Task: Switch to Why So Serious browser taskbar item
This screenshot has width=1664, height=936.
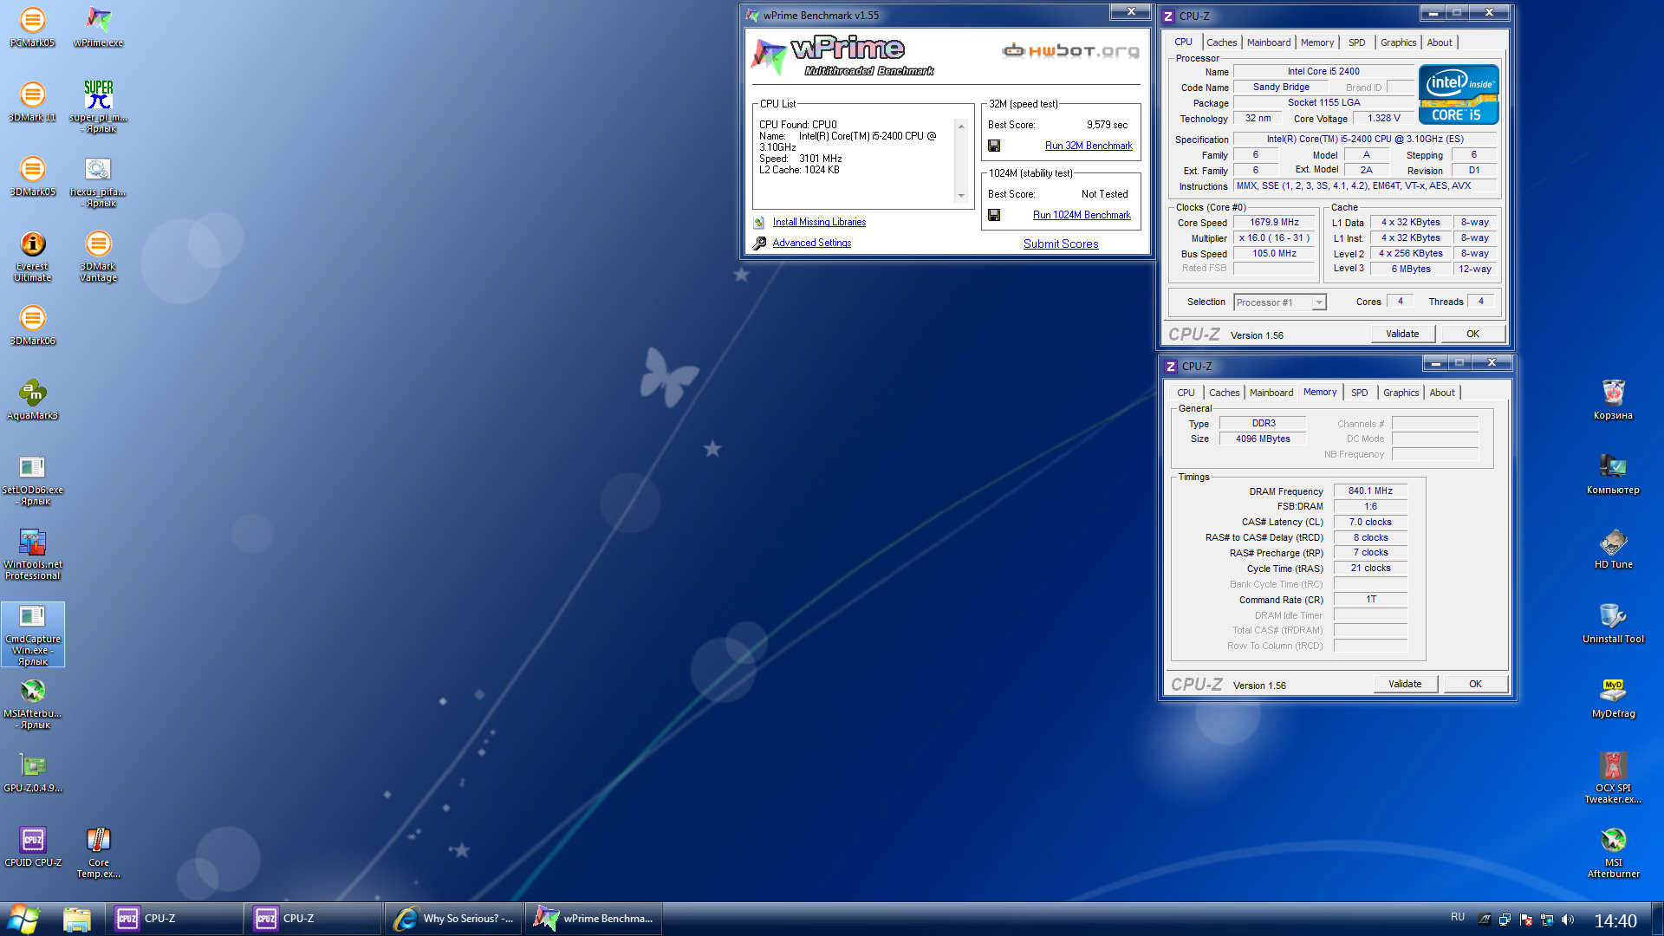Action: coord(453,919)
